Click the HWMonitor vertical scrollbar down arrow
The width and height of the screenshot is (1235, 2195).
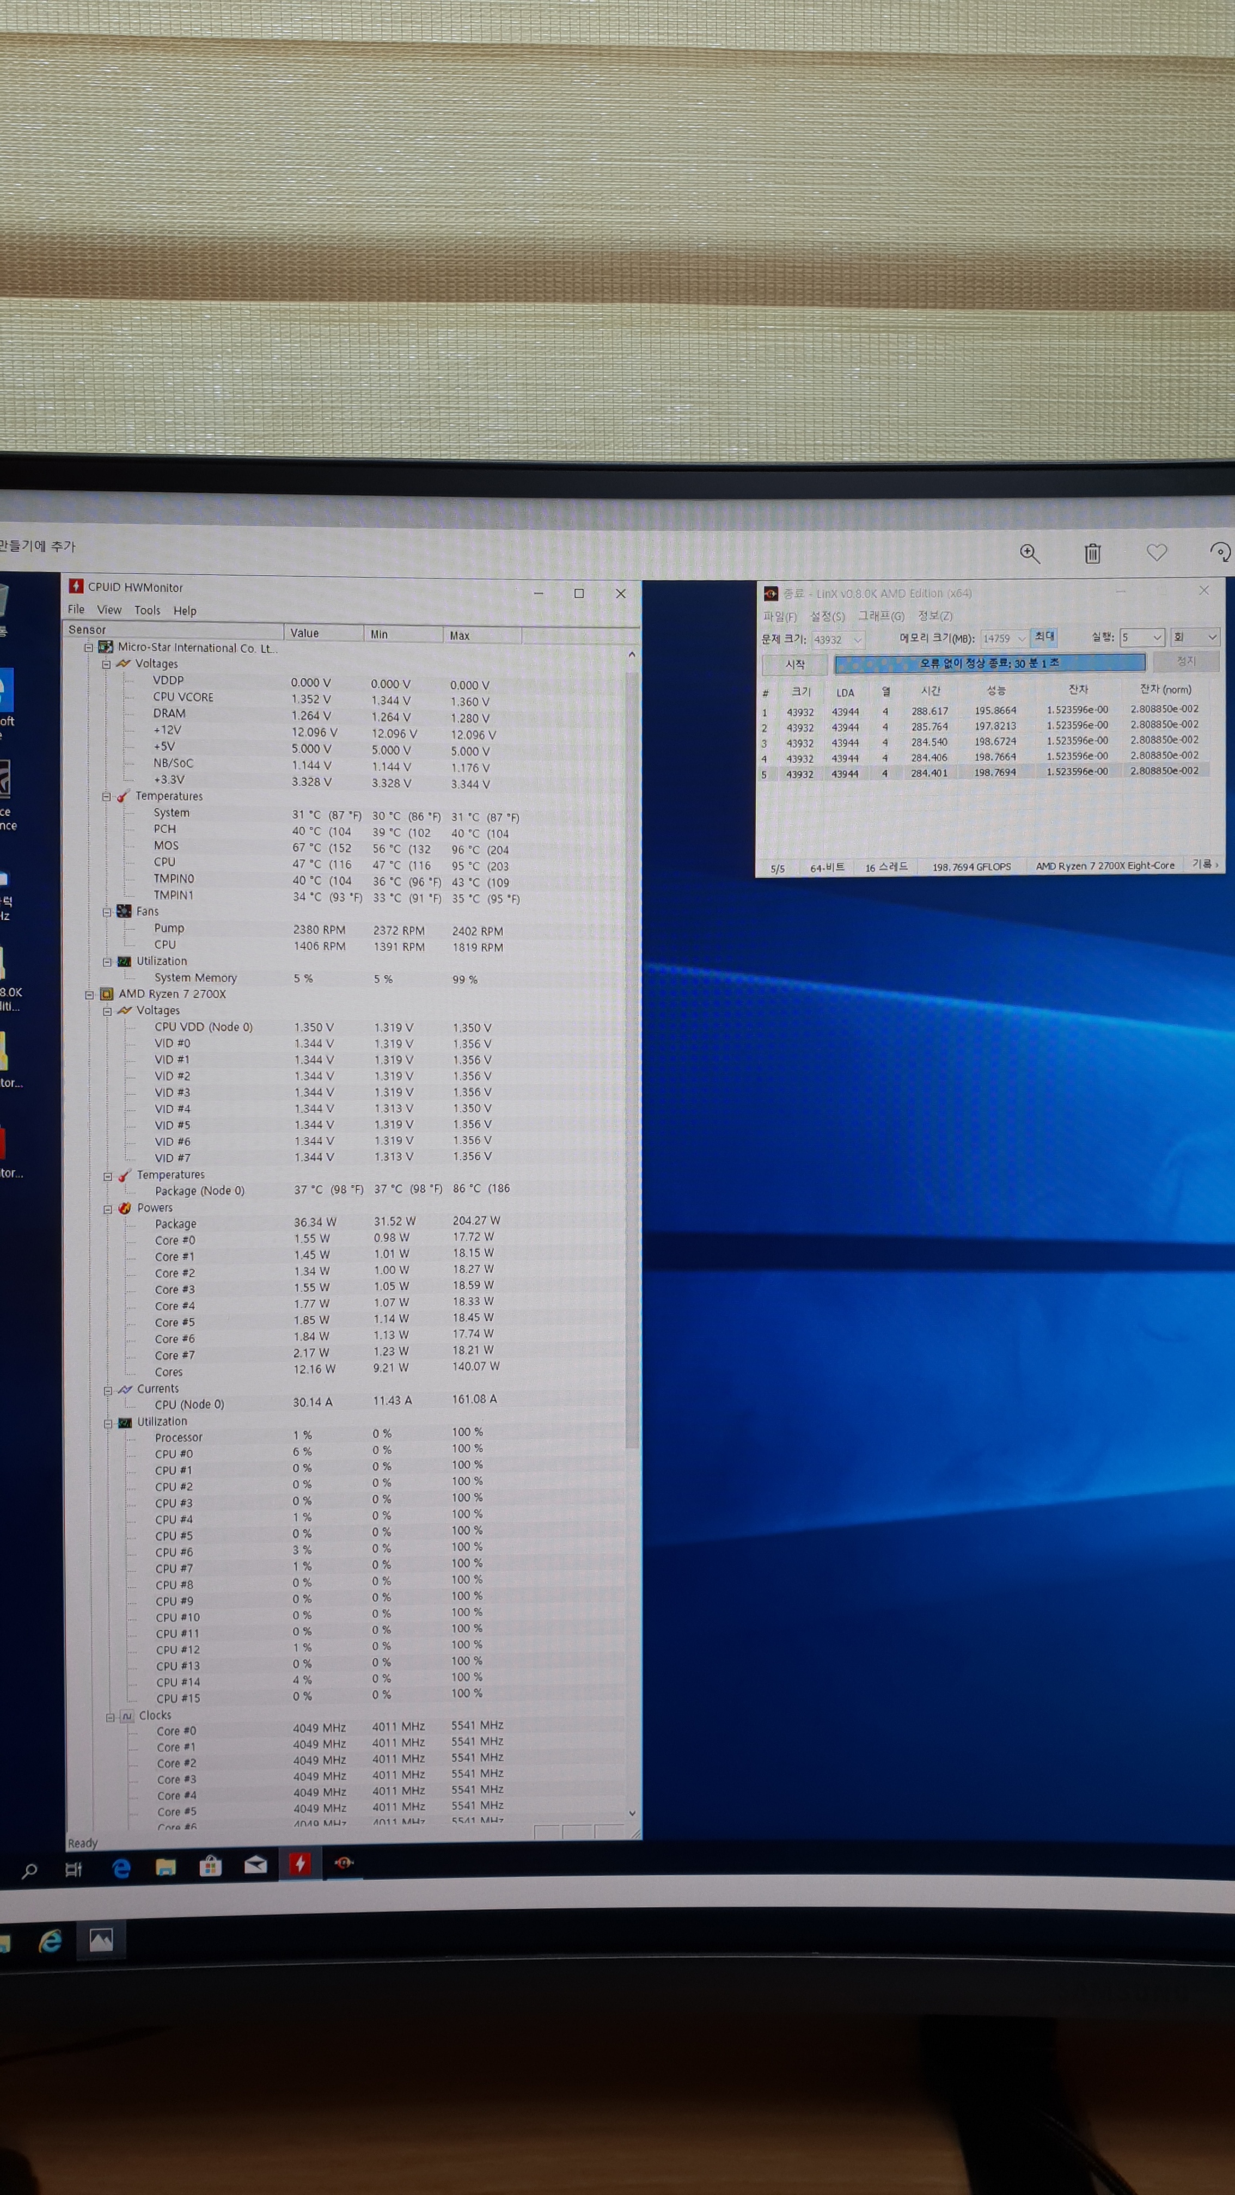coord(632,1813)
